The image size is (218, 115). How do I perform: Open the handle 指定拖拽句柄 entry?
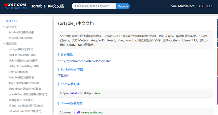[21, 77]
